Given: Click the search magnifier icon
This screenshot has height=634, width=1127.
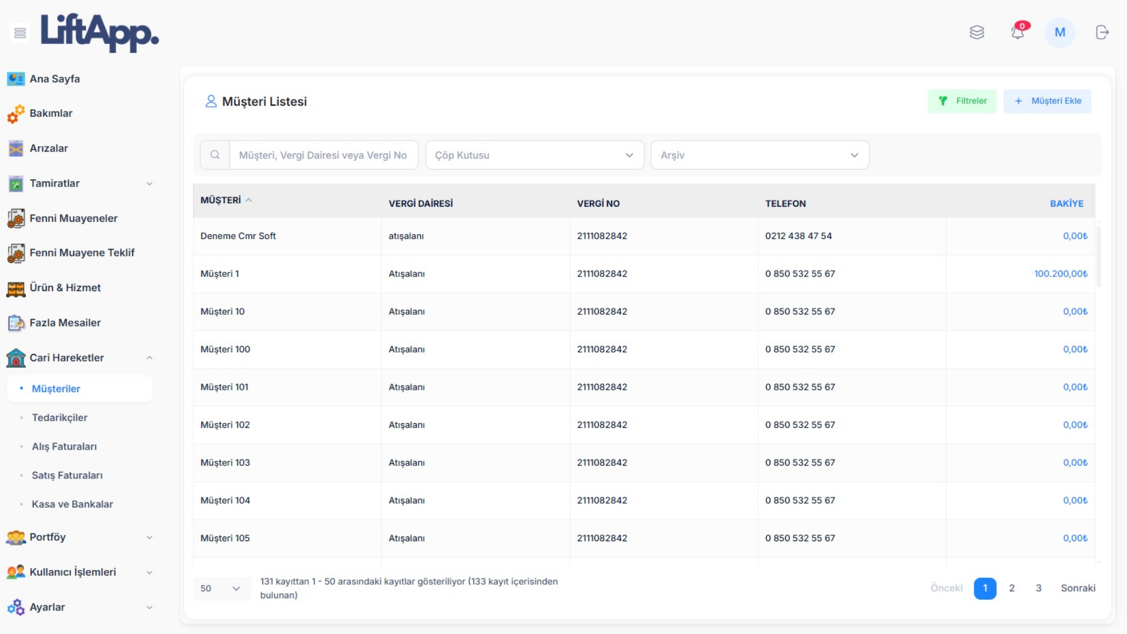Looking at the screenshot, I should coord(215,155).
